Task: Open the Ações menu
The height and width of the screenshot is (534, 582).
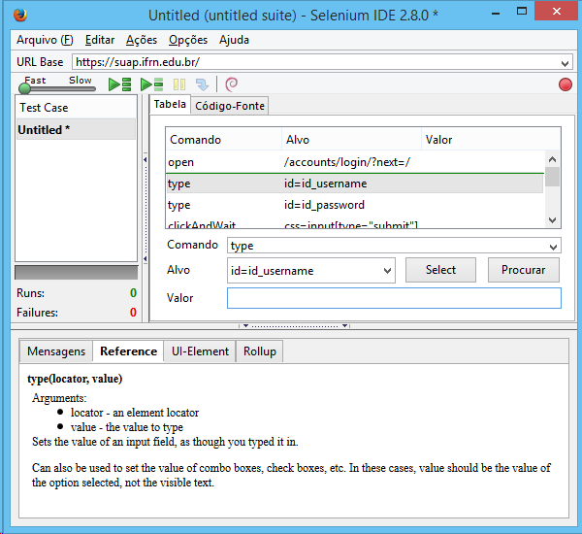Action: pyautogui.click(x=142, y=40)
